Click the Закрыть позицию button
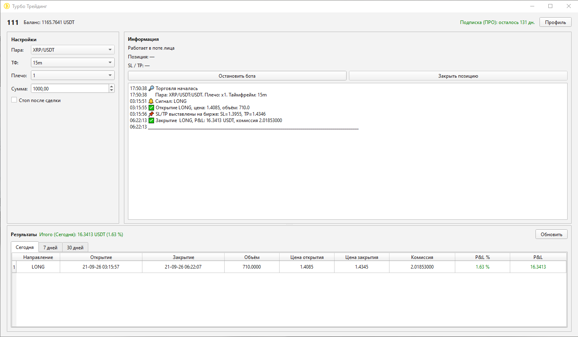 click(458, 76)
